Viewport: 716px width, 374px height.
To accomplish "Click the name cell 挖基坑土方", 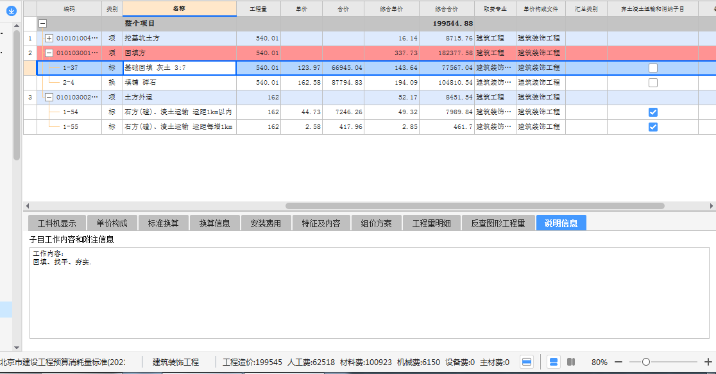I will click(x=180, y=38).
